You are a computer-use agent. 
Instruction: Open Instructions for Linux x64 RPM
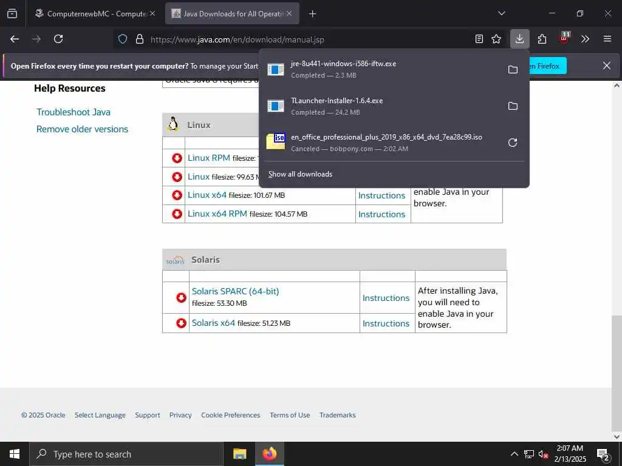pos(381,214)
